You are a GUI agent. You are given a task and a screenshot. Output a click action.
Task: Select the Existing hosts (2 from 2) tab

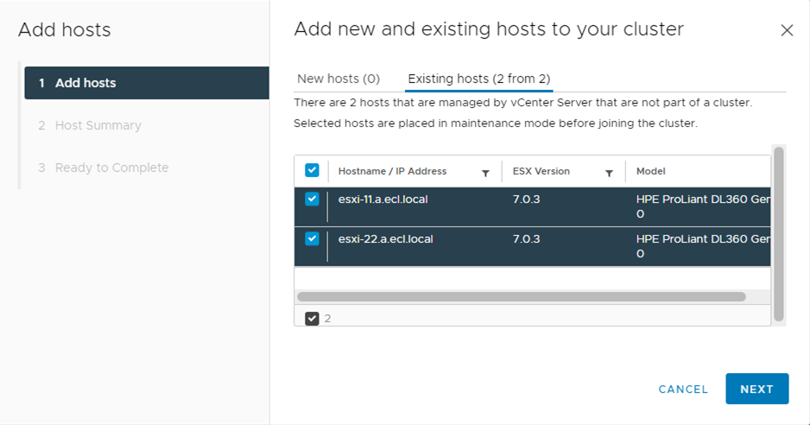coord(478,79)
